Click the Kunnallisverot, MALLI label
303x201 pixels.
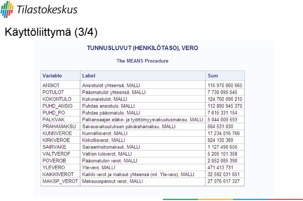105,133
